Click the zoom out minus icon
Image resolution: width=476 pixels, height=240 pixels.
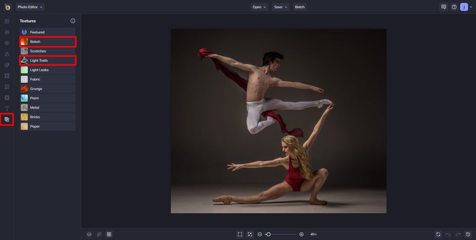point(260,234)
